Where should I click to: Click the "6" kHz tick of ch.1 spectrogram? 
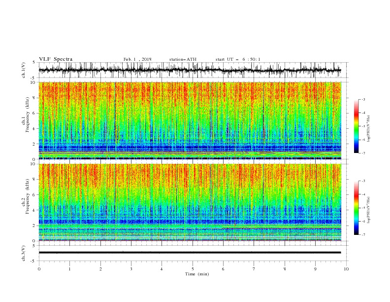click(x=35, y=113)
